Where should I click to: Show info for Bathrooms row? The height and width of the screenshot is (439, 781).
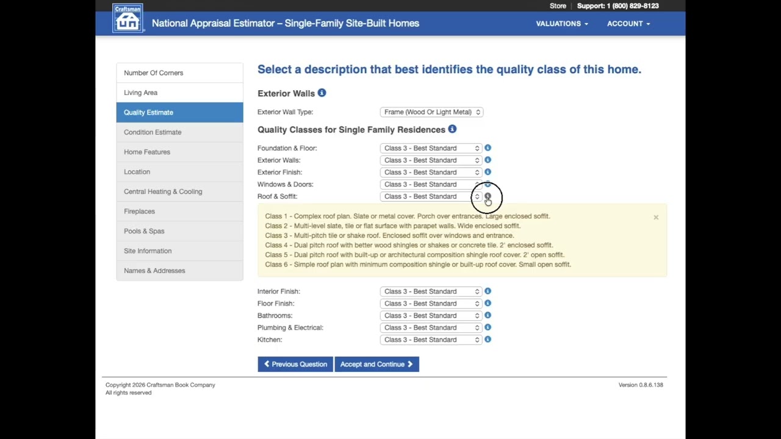tap(488, 315)
